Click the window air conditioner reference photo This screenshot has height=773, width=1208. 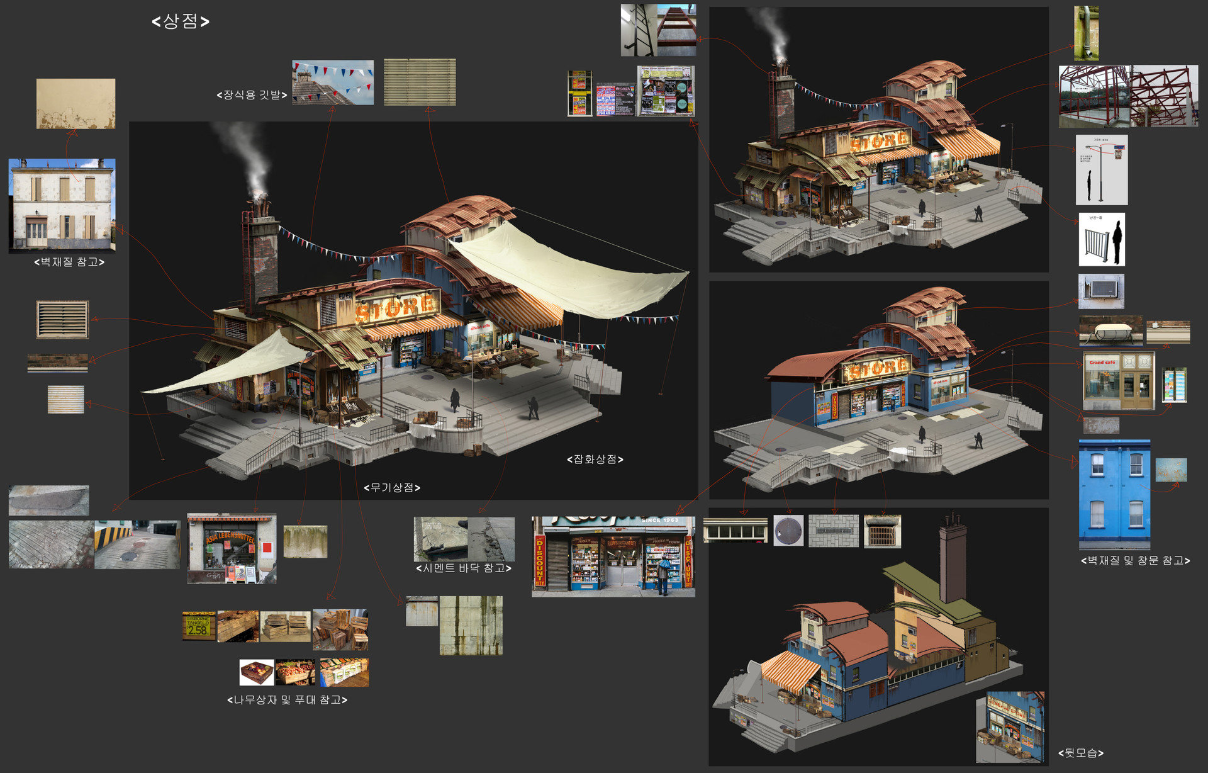point(1102,291)
